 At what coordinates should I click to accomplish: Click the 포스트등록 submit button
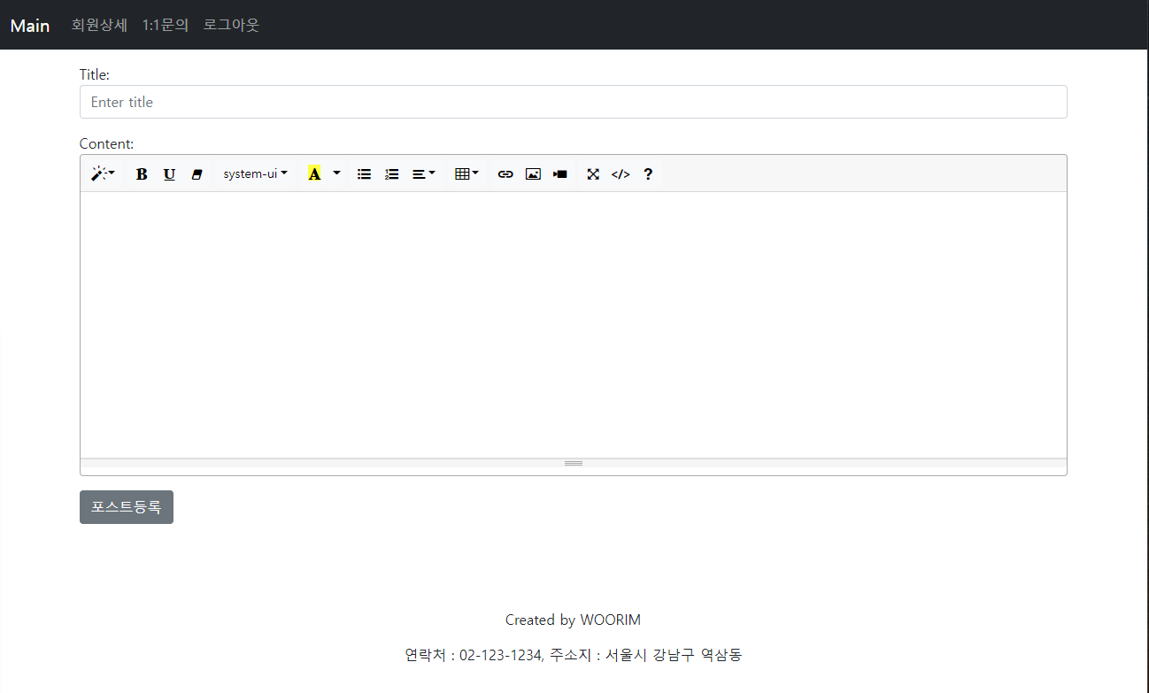[x=127, y=507]
